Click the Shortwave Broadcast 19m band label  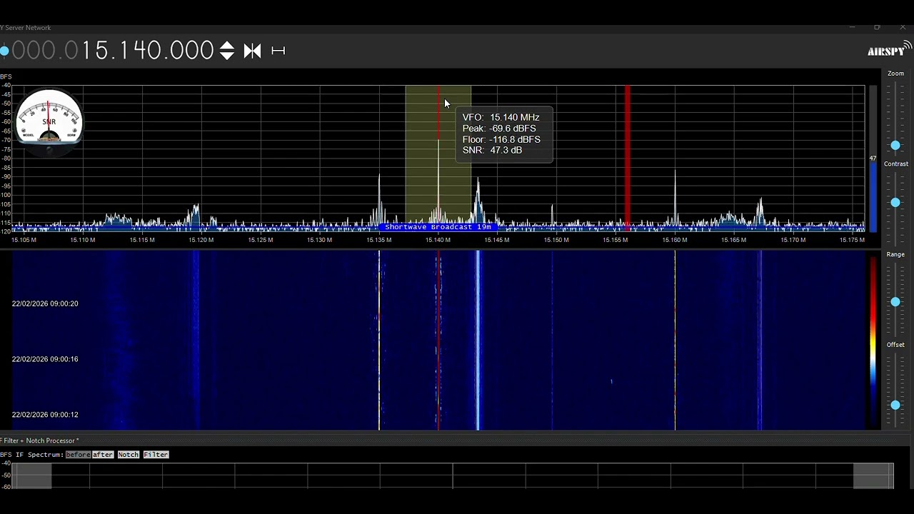pos(438,227)
